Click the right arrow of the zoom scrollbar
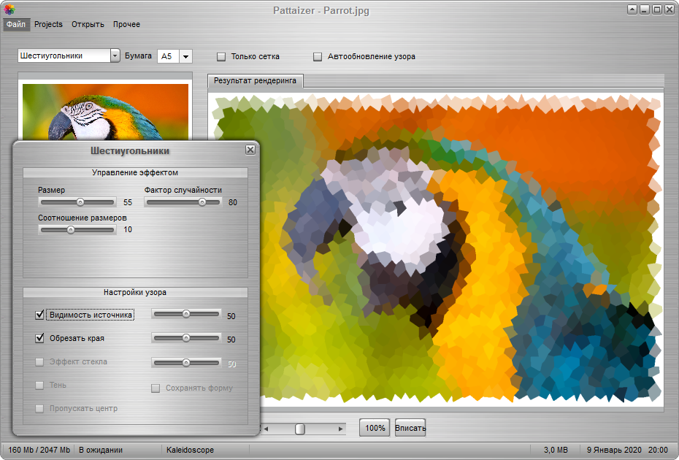 pos(341,429)
